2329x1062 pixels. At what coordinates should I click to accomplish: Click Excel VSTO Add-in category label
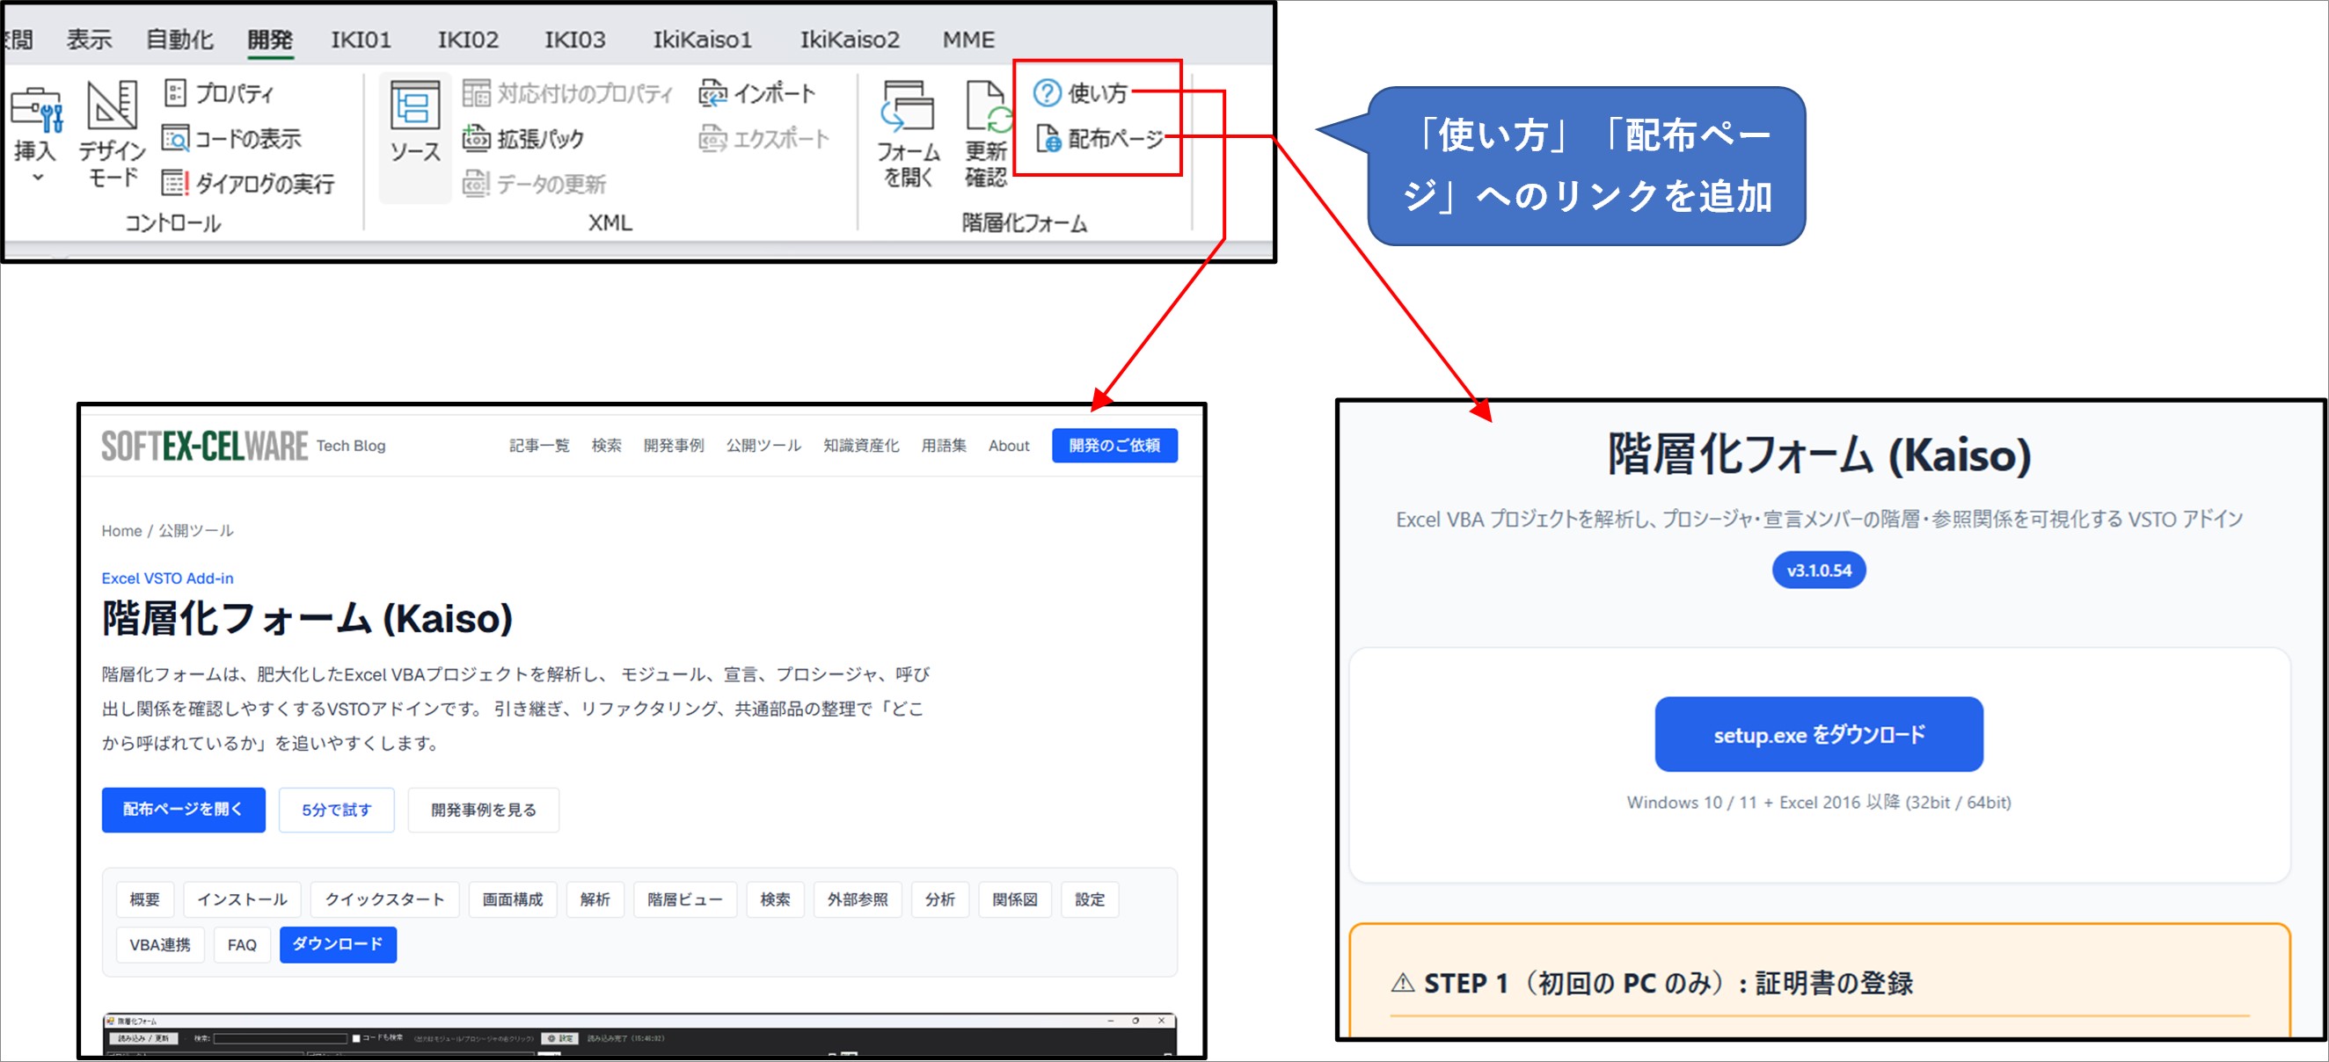[167, 578]
